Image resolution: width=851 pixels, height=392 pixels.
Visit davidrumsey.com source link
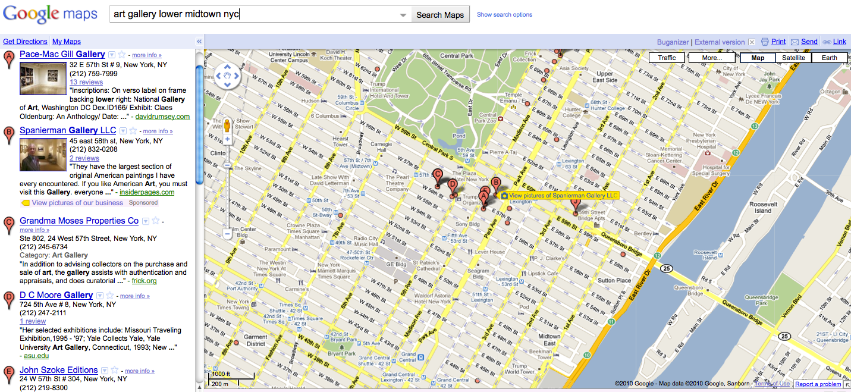tap(162, 117)
